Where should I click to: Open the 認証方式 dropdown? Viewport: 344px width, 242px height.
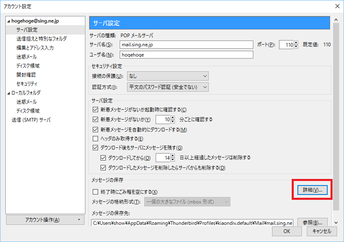168,87
